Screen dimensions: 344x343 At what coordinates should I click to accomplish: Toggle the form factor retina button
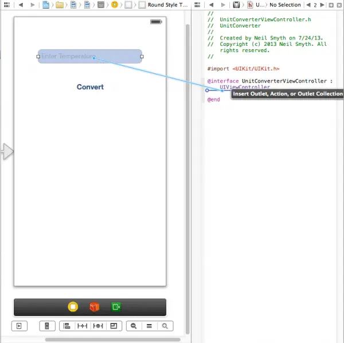pos(47,326)
